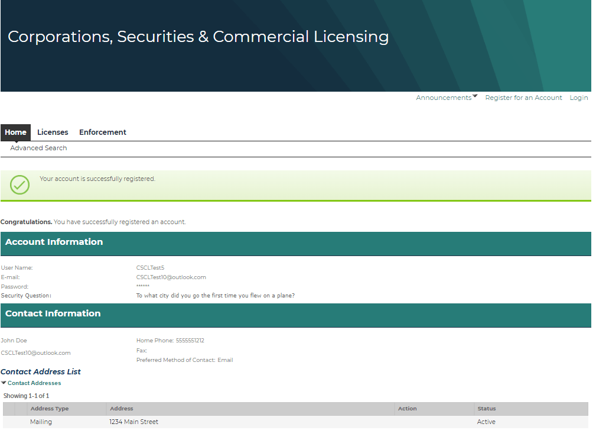The width and height of the screenshot is (596, 440).
Task: Select the contact name John Doe
Action: click(x=14, y=341)
